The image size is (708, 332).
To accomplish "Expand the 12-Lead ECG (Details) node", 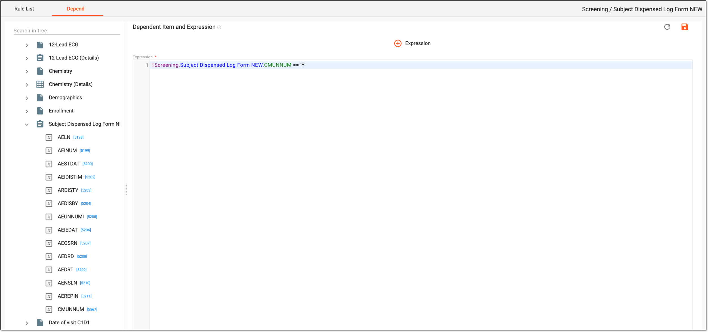I will (x=27, y=58).
